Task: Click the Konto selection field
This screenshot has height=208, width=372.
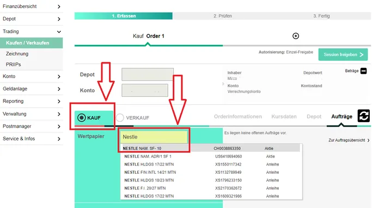Action: 145,90
